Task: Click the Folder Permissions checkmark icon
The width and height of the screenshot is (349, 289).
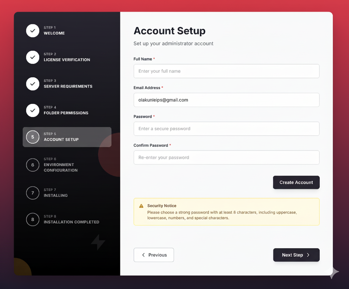Action: (x=33, y=111)
